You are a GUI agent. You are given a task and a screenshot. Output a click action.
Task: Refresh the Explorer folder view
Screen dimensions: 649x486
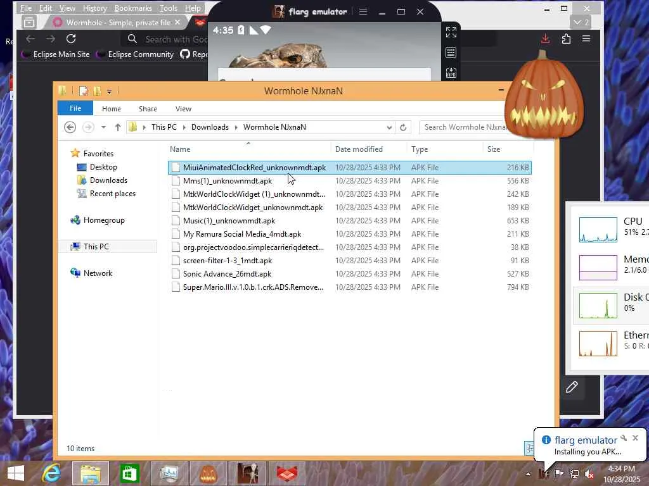(403, 127)
